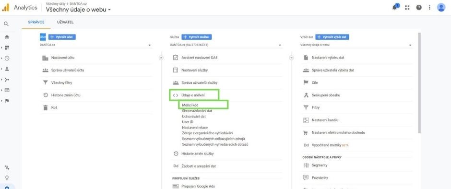Image resolution: width=451 pixels, height=189 pixels.
Task: Click the Vytvořit výběr dat button
Action: [332, 37]
